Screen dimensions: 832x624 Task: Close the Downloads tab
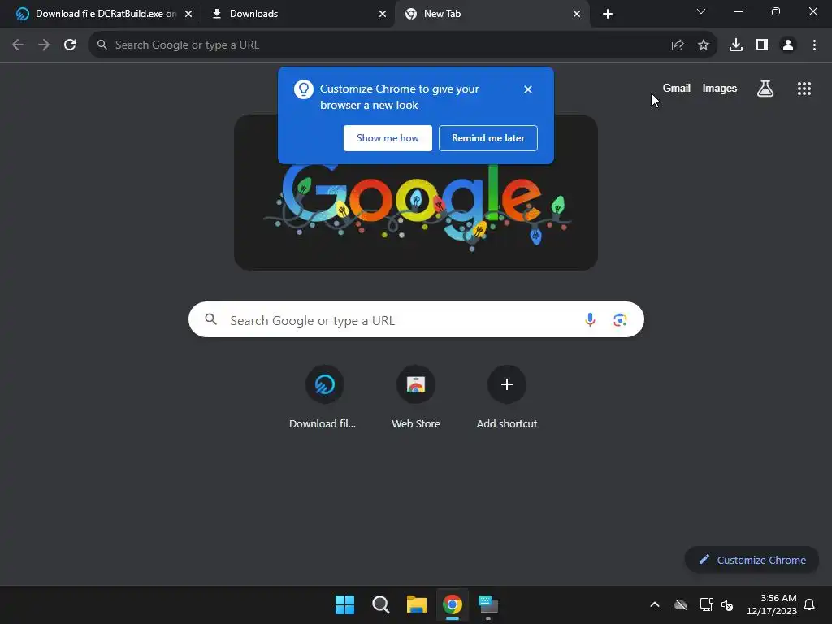pyautogui.click(x=383, y=14)
